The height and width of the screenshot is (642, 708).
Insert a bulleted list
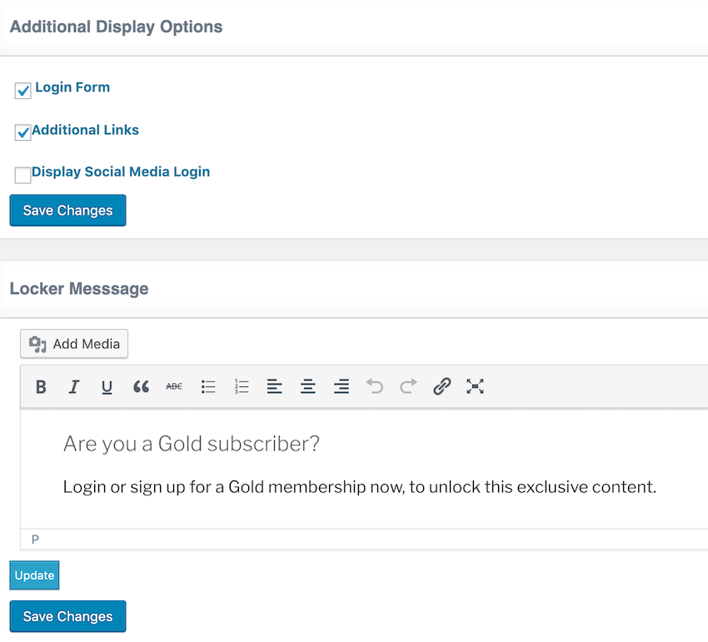tap(208, 387)
